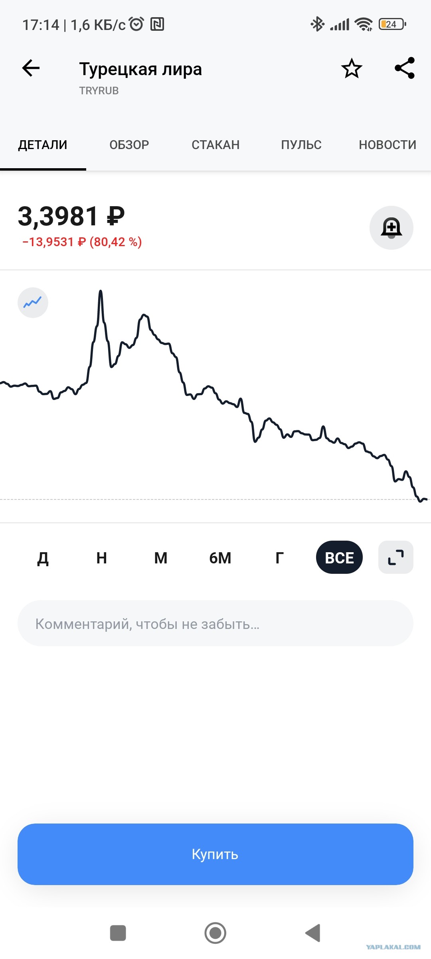
Task: Select the М month period
Action: tap(161, 558)
